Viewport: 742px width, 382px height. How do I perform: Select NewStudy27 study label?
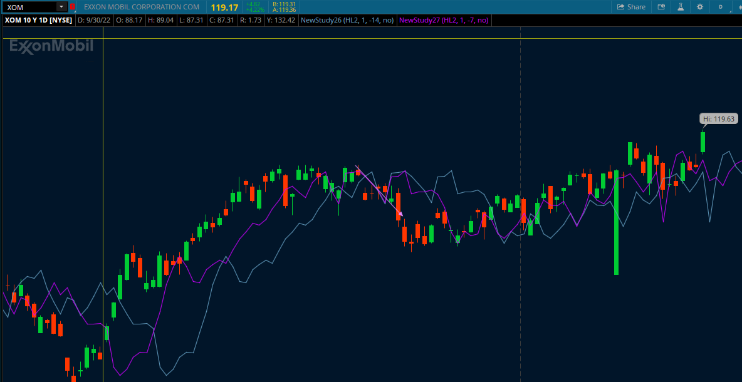click(x=444, y=20)
